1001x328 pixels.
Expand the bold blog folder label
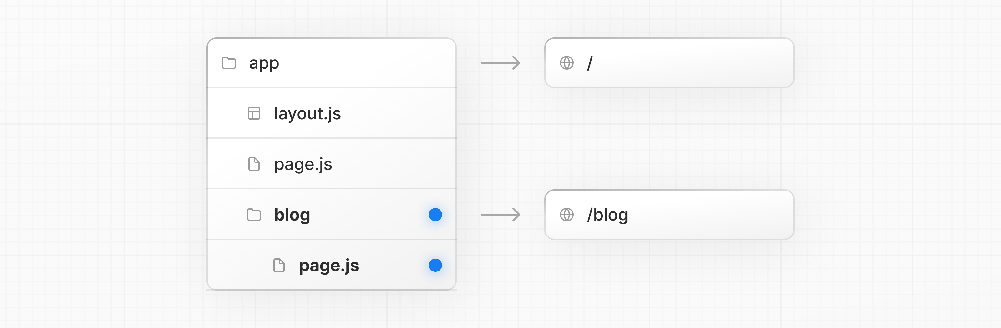point(292,215)
